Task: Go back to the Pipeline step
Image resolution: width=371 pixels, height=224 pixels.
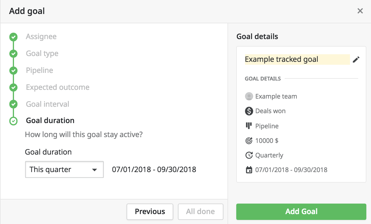Action: click(x=39, y=71)
